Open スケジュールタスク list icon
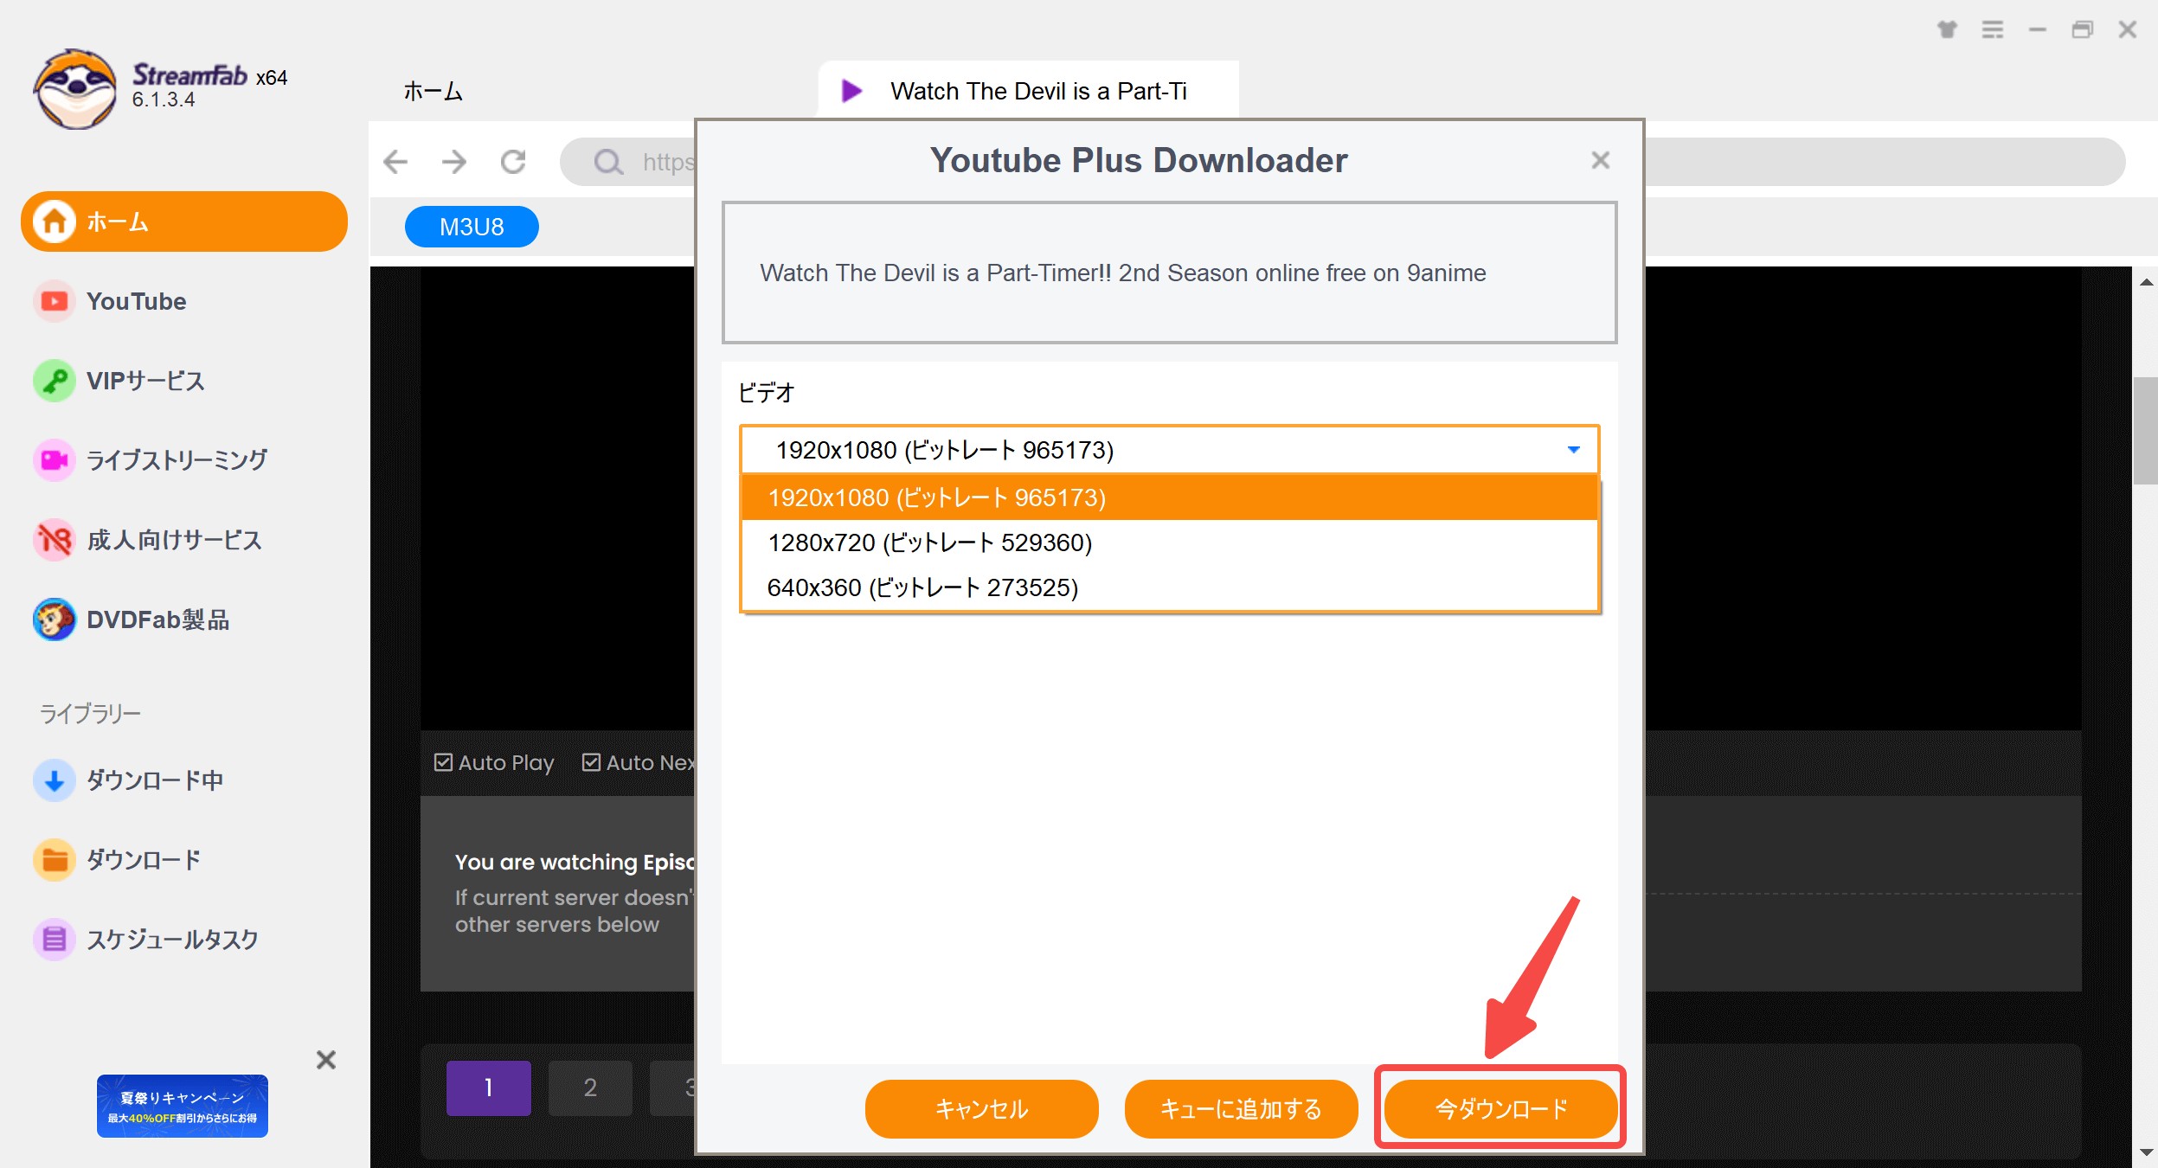2158x1168 pixels. tap(55, 940)
